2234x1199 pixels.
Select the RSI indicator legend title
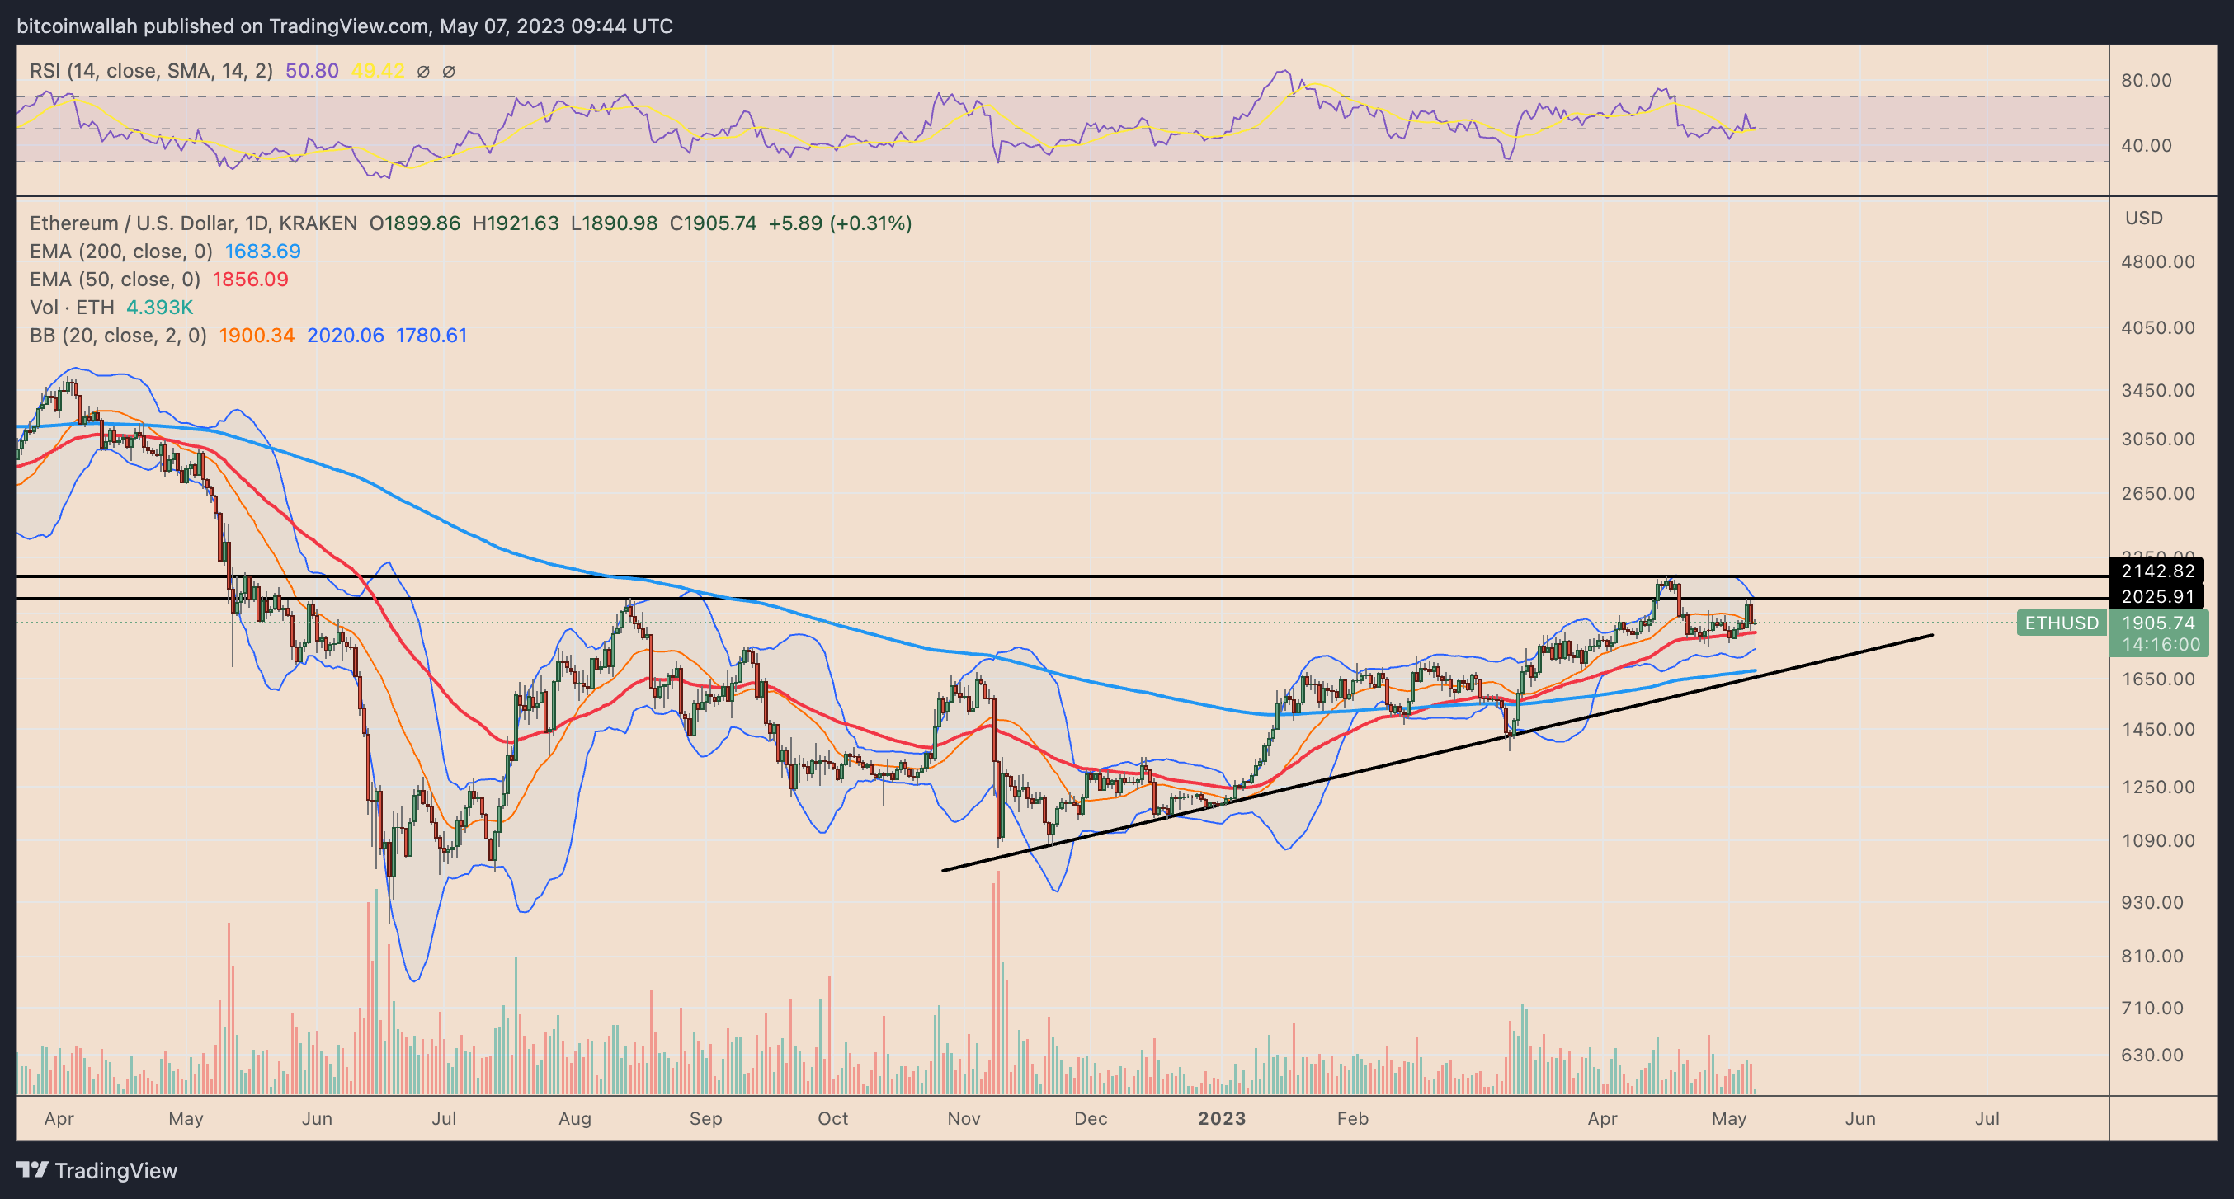tap(151, 71)
